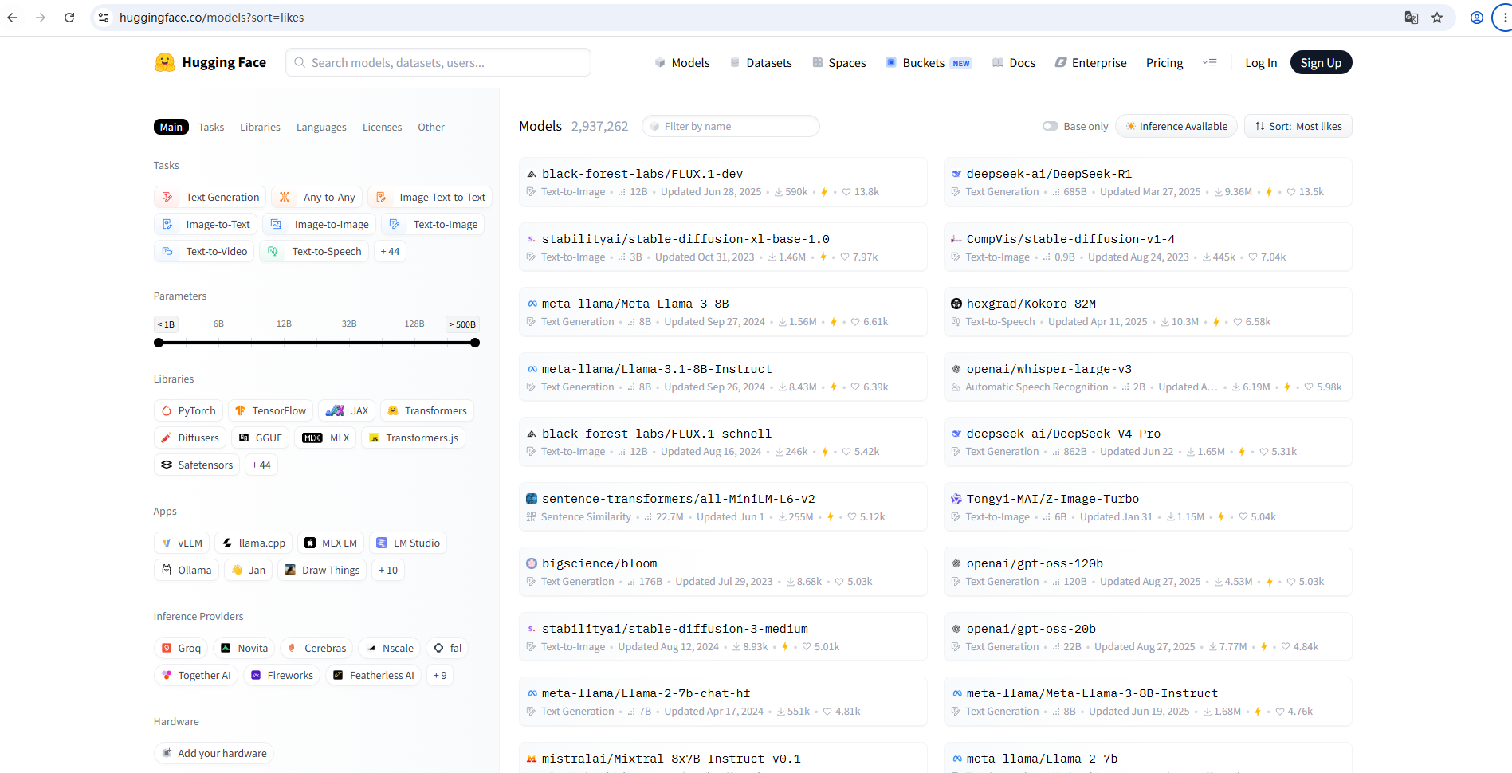
Task: Filter by GGUF library format
Action: coord(261,438)
